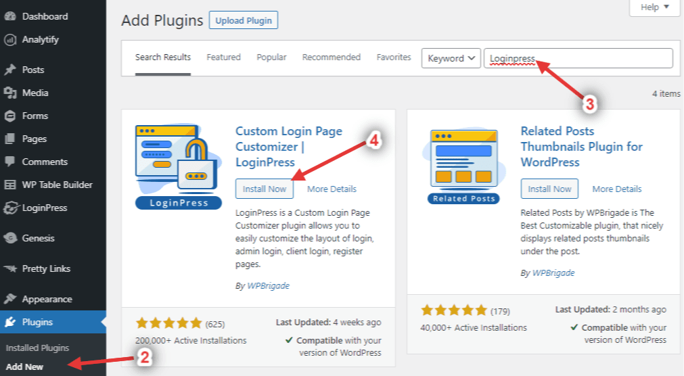684x376 pixels.
Task: Click the Posts pushpin icon
Action: tap(9, 70)
